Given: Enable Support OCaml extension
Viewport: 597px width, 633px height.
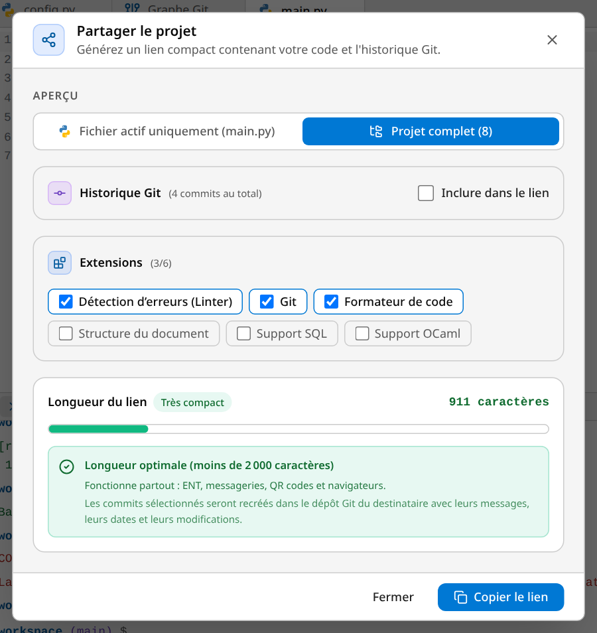Looking at the screenshot, I should pos(362,334).
